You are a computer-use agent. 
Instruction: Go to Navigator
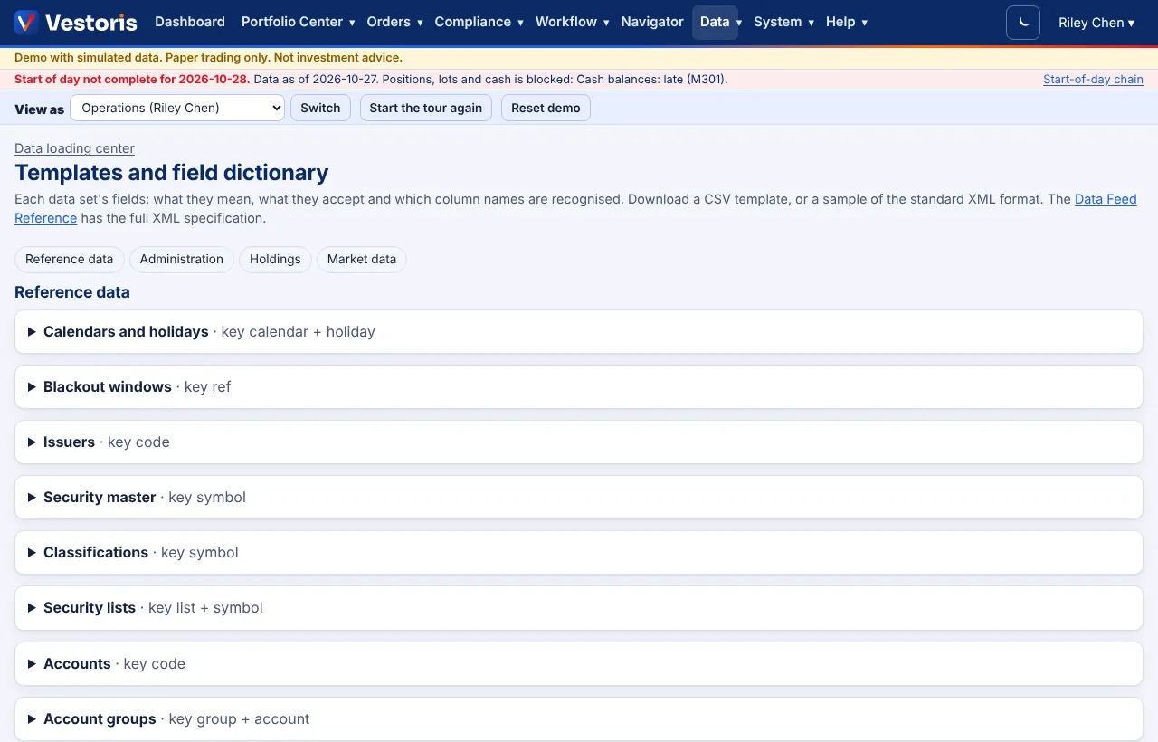[x=652, y=22]
